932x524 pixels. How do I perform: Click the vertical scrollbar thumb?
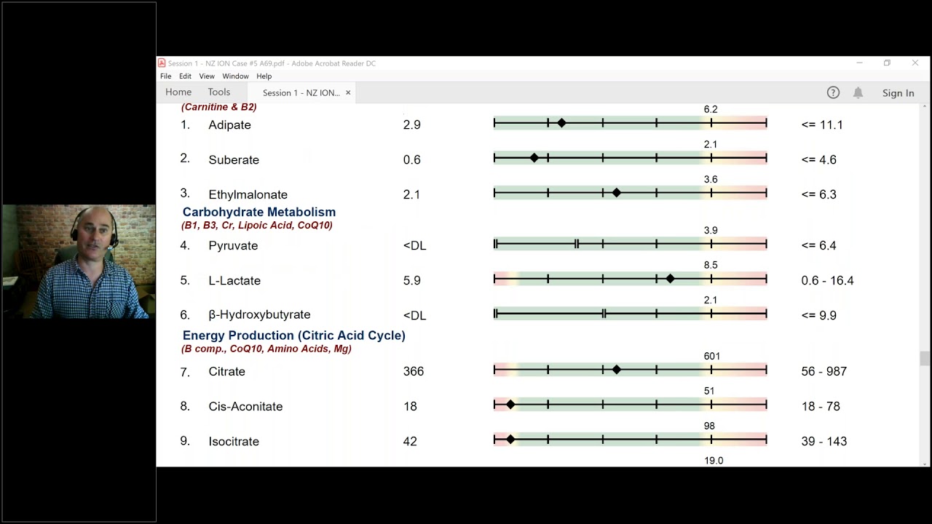click(925, 358)
